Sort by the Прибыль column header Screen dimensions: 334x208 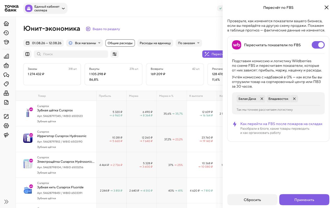pos(105,96)
